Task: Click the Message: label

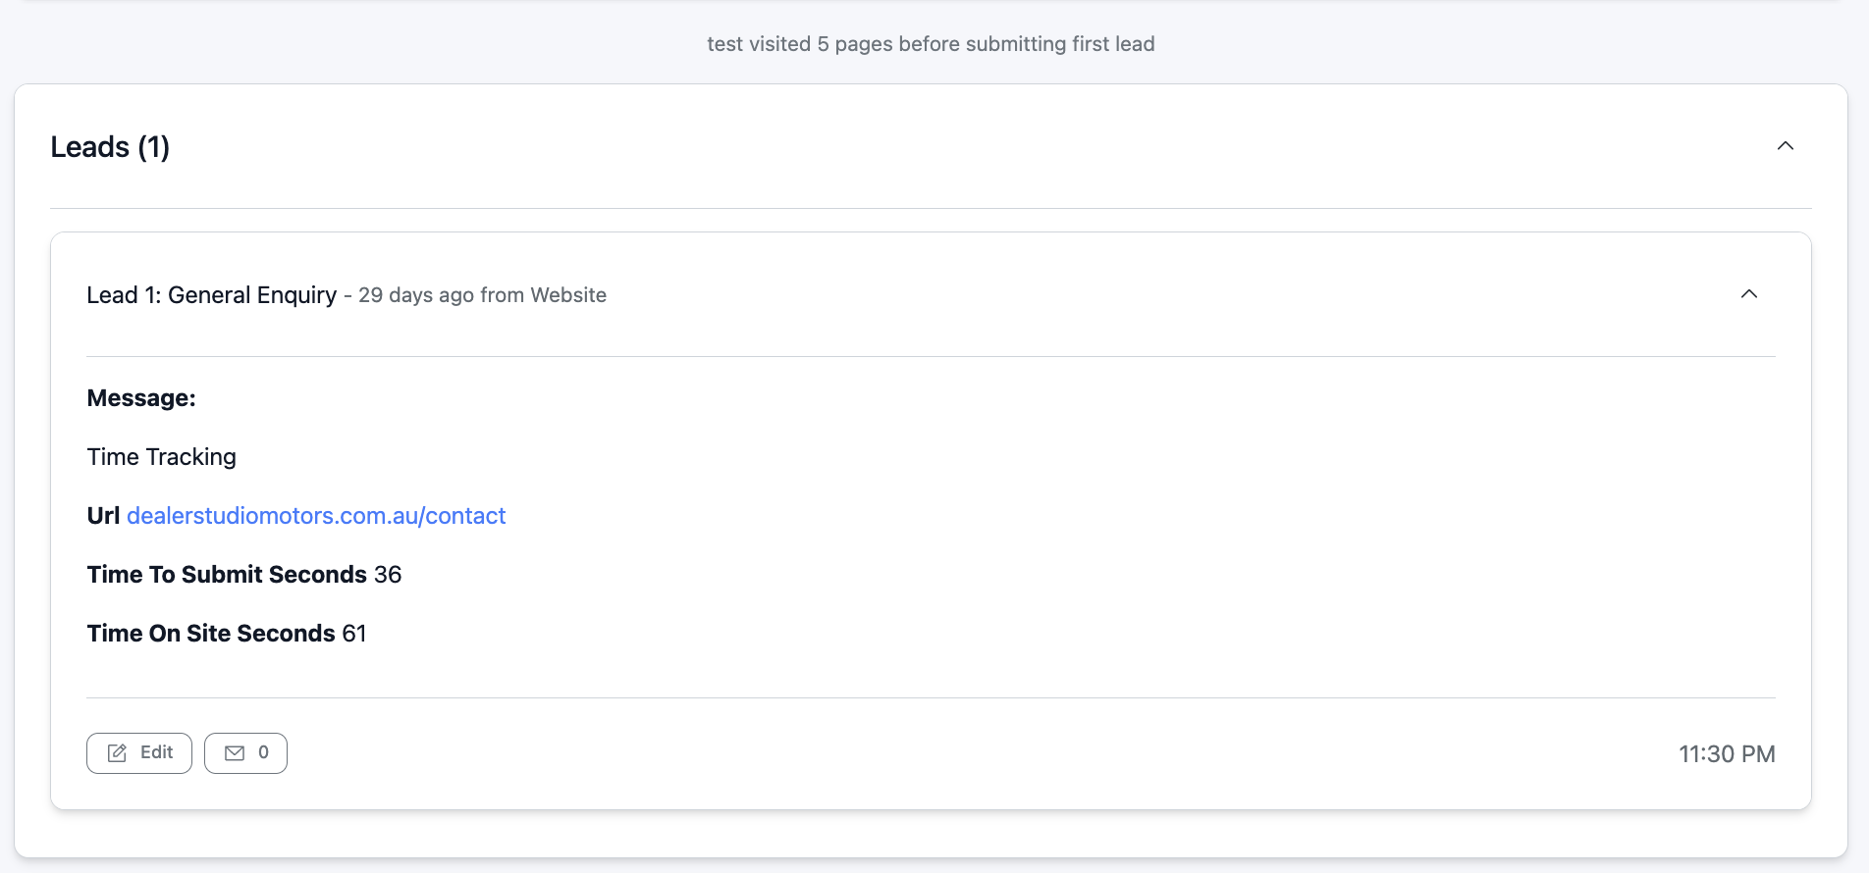Action: pos(141,398)
